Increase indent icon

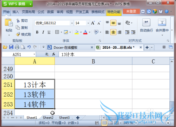(x=133, y=32)
